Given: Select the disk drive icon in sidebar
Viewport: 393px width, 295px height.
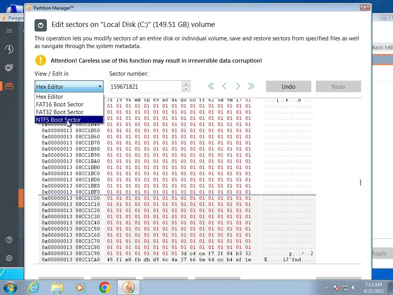Looking at the screenshot, I should click(9, 86).
